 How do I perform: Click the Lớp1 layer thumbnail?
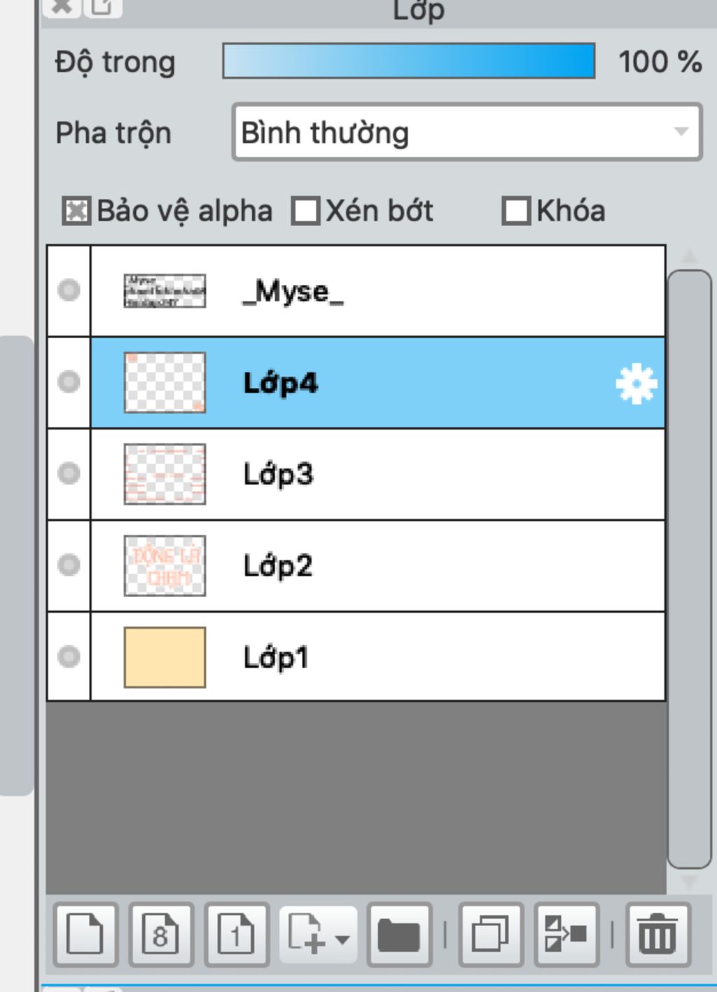tap(165, 657)
